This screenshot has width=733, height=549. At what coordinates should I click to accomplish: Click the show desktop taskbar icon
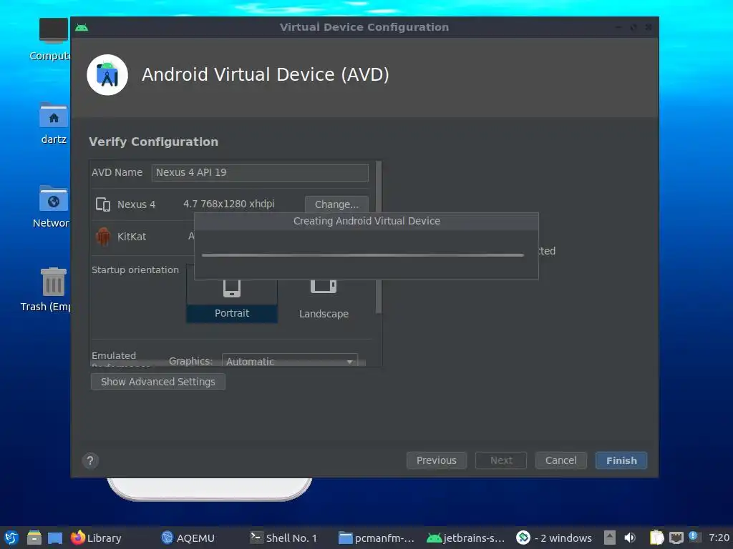tap(54, 538)
